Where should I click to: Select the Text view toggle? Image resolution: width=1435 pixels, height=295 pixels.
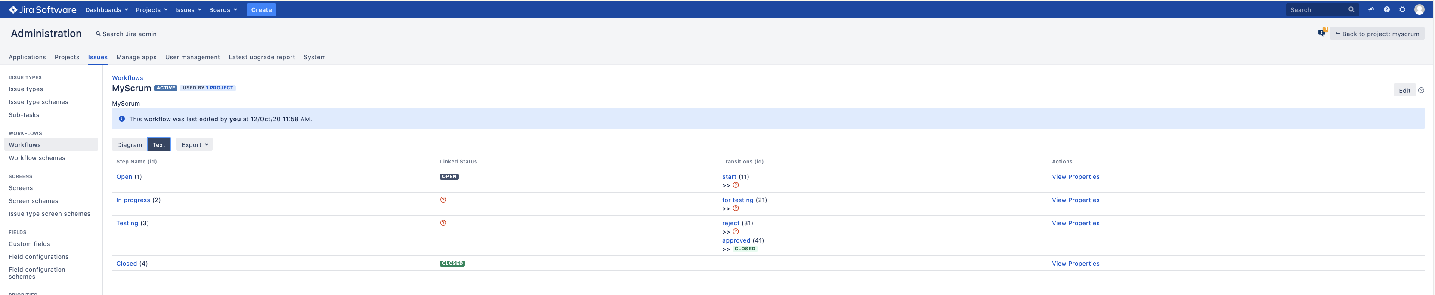point(159,145)
